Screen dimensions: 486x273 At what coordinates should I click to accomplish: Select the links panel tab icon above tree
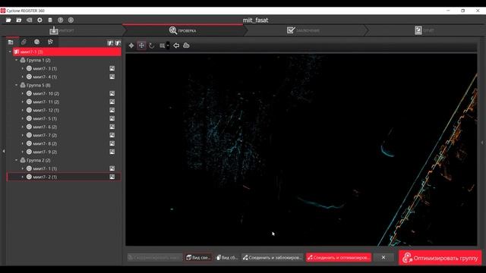pos(24,42)
